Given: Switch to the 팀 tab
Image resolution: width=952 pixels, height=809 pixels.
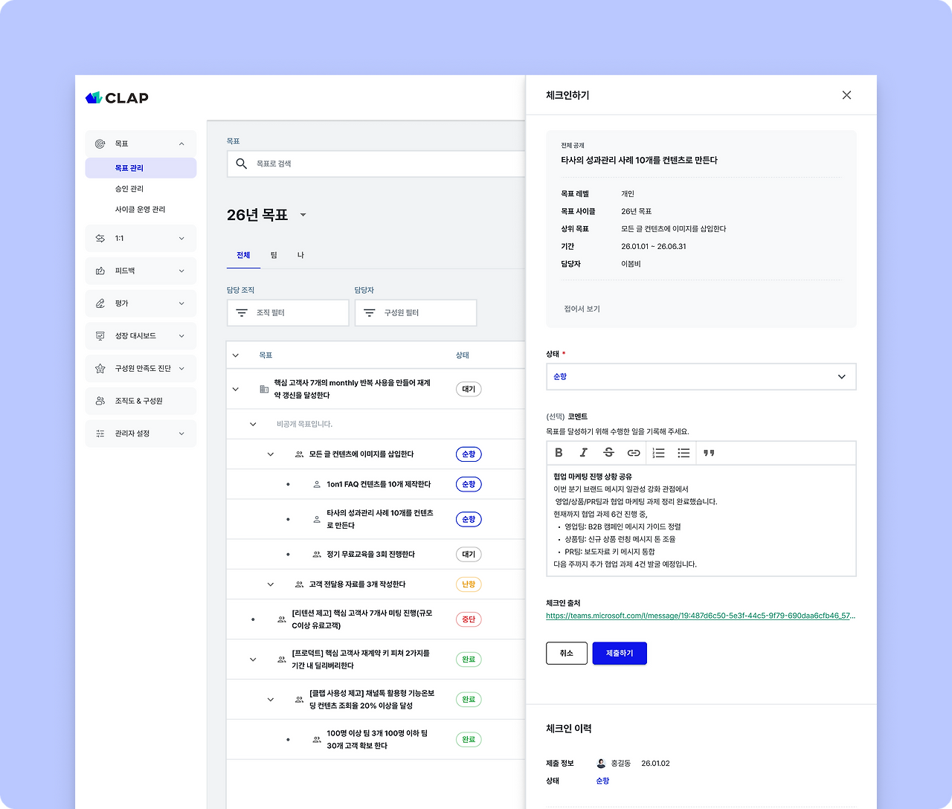Looking at the screenshot, I should [274, 255].
